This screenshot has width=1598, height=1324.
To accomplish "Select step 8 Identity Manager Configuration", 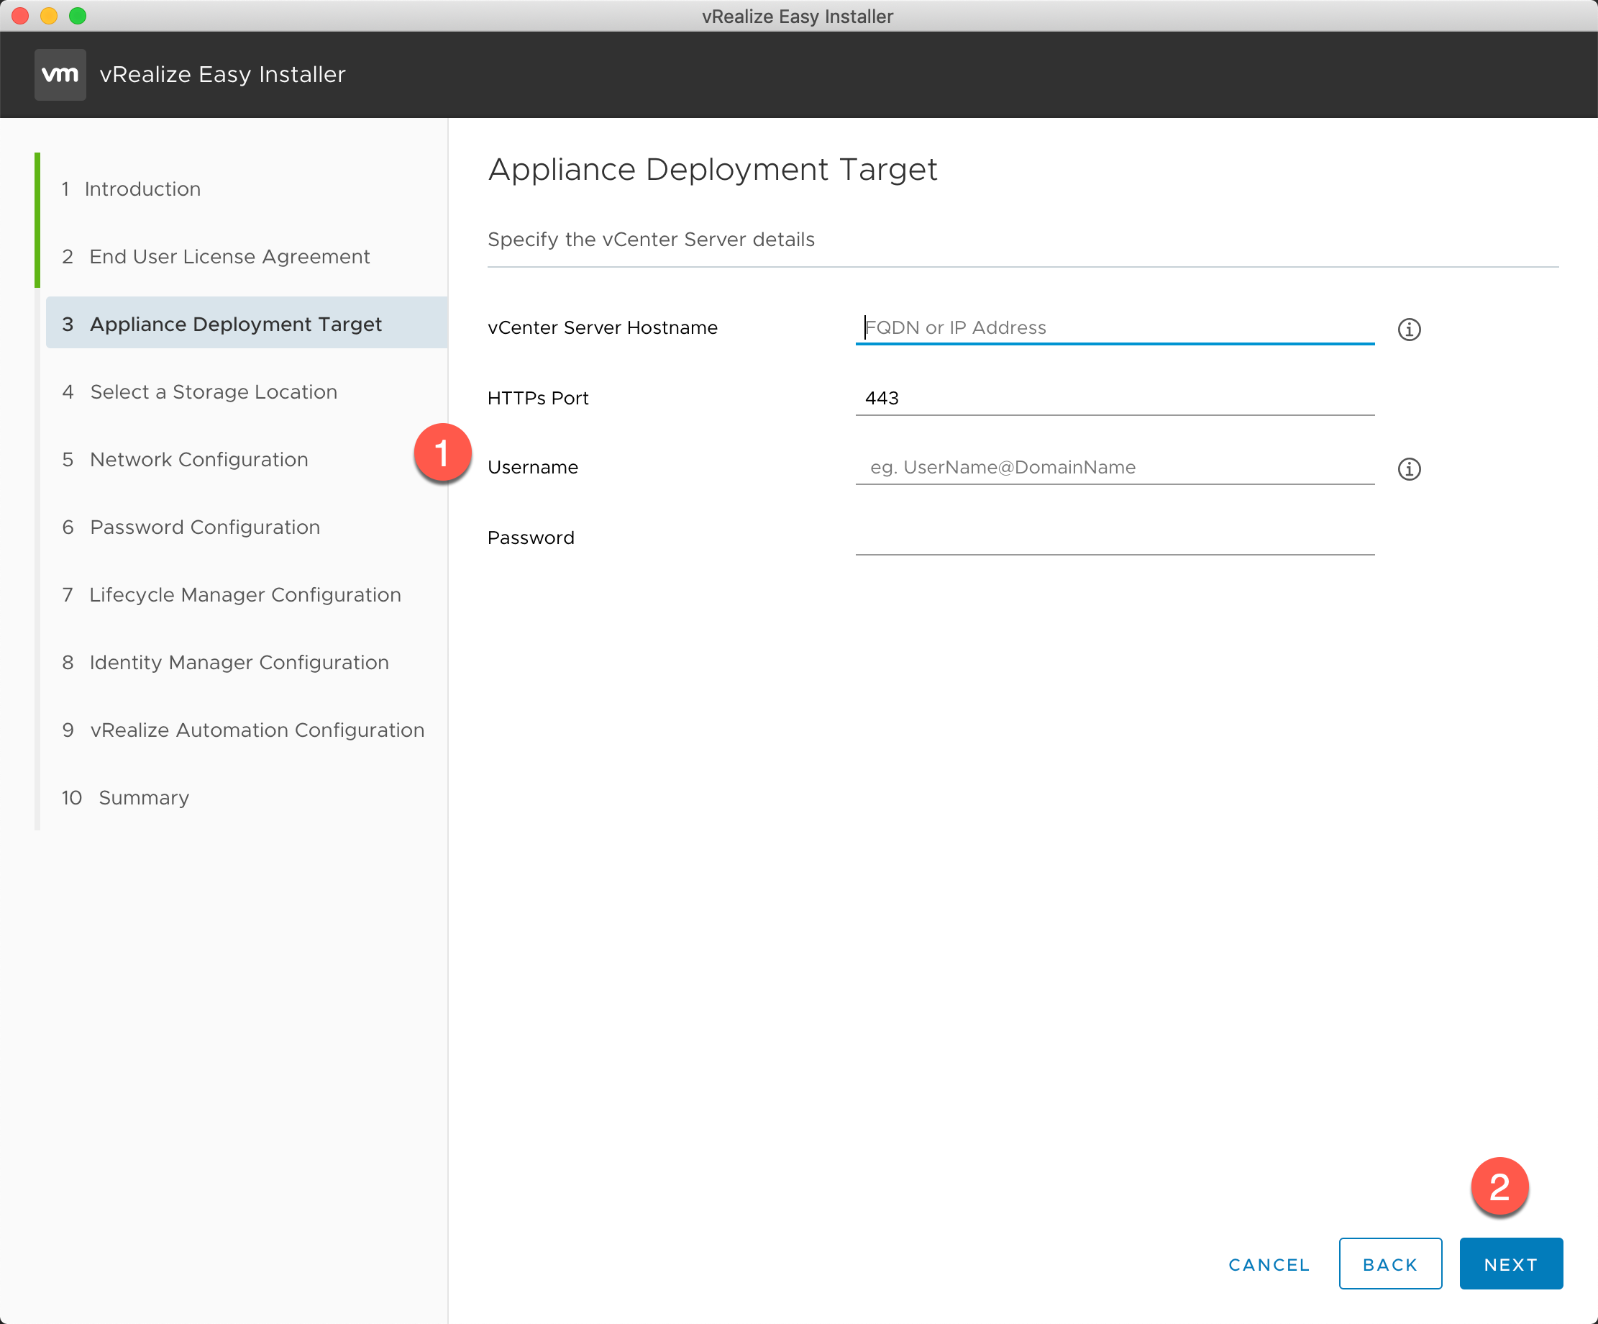I will point(225,663).
